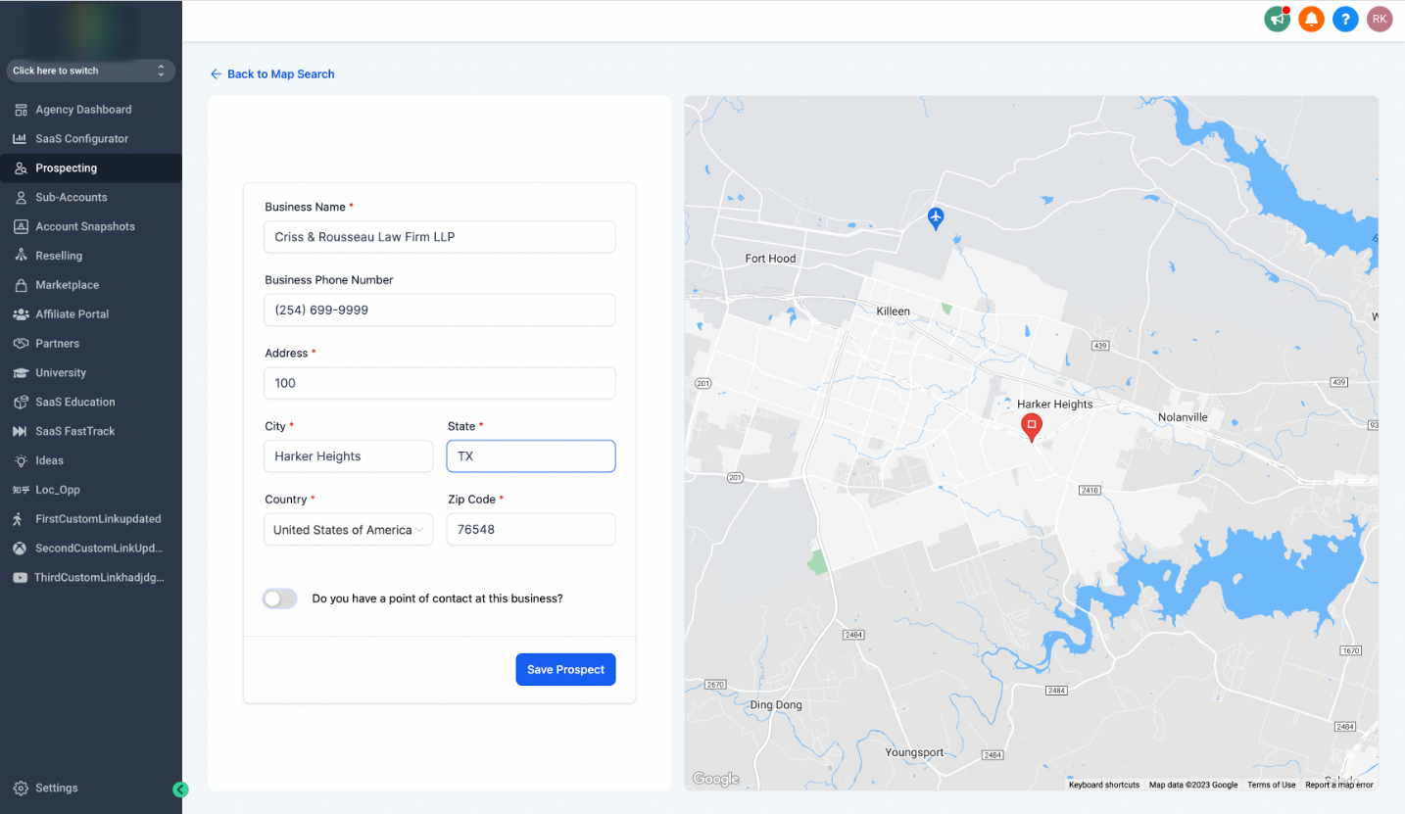Open the orange notification bell
The height and width of the screenshot is (814, 1405).
click(1311, 19)
